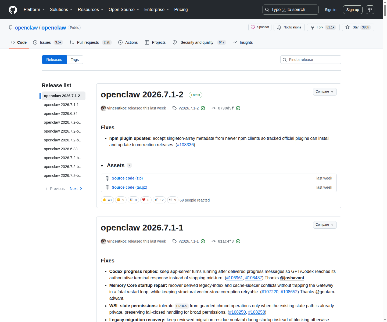The height and width of the screenshot is (322, 387).
Task: Open the header appearance settings icon
Action: pos(370,10)
